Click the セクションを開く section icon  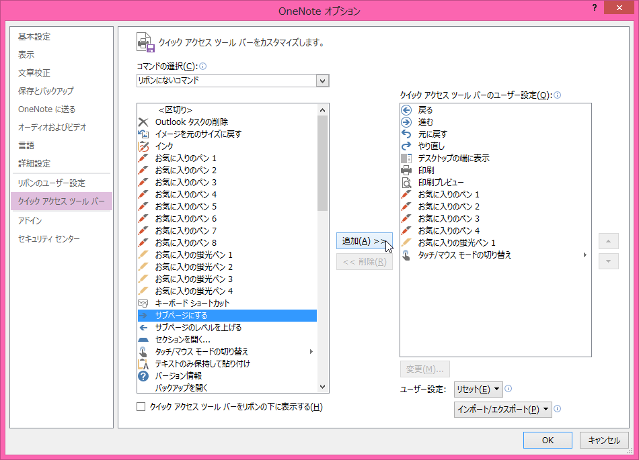click(x=143, y=339)
